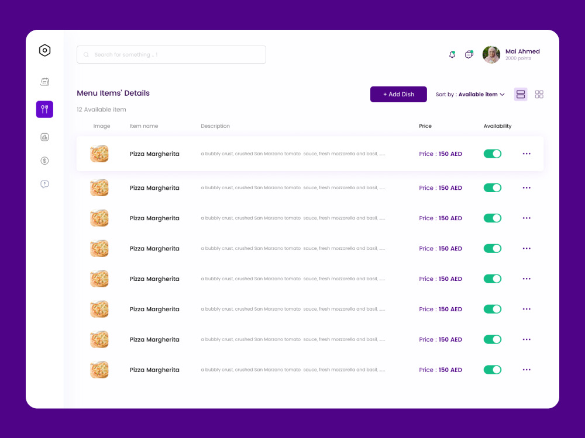Open the notifications bell icon

pyautogui.click(x=452, y=54)
